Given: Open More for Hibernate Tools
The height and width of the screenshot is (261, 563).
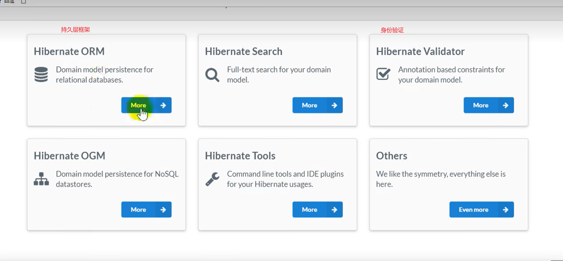Looking at the screenshot, I should pos(318,209).
